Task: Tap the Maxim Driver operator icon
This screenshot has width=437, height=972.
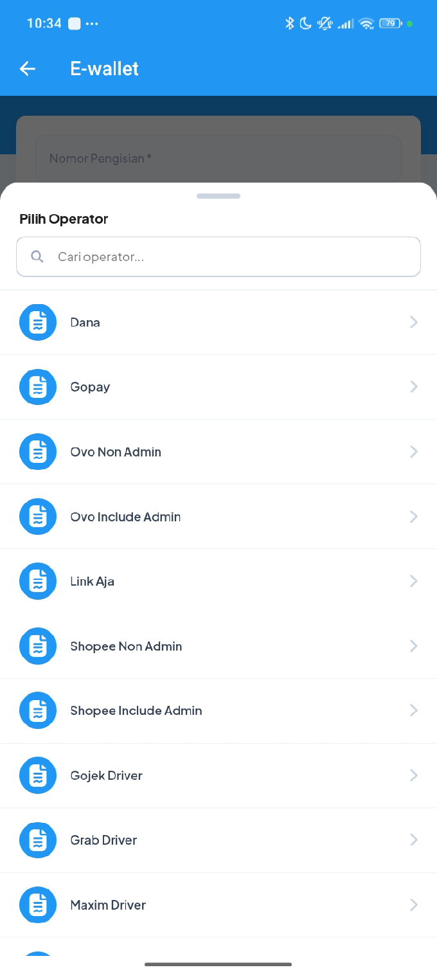Action: (37, 905)
